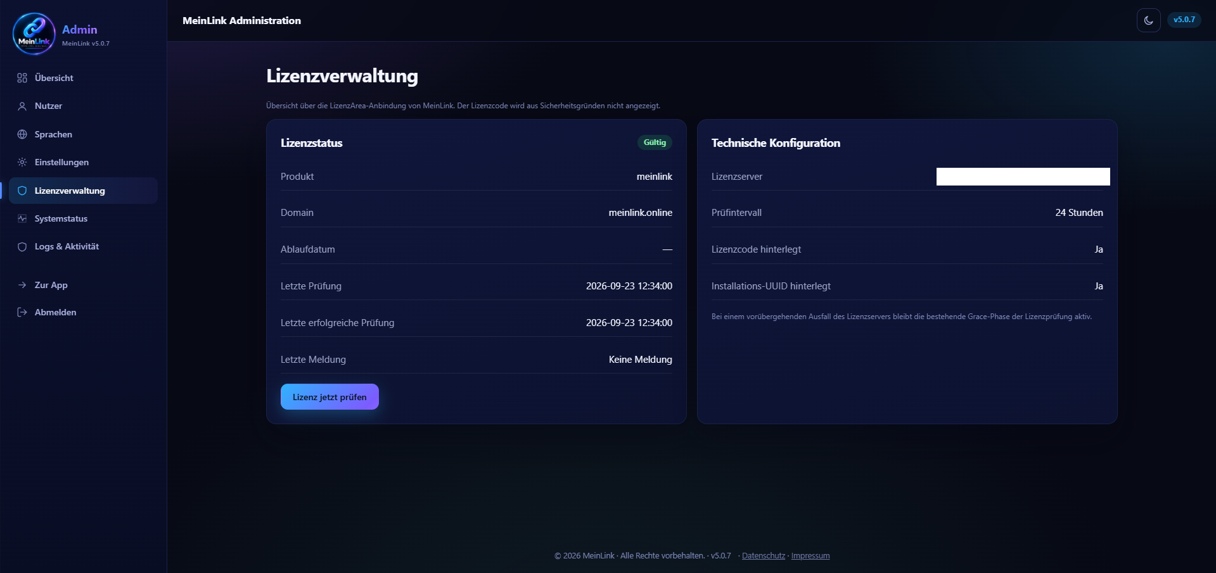This screenshot has height=573, width=1216.
Task: Toggle dark mode with the moon button
Action: (1148, 20)
